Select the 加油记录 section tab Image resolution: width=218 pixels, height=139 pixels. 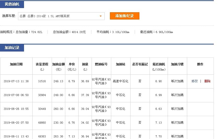(x=12, y=48)
